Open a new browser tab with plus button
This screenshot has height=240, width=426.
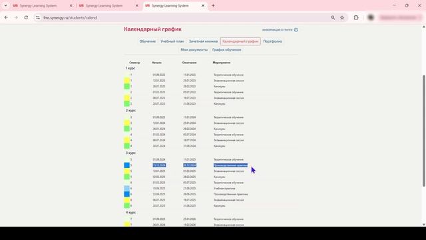(213, 5)
